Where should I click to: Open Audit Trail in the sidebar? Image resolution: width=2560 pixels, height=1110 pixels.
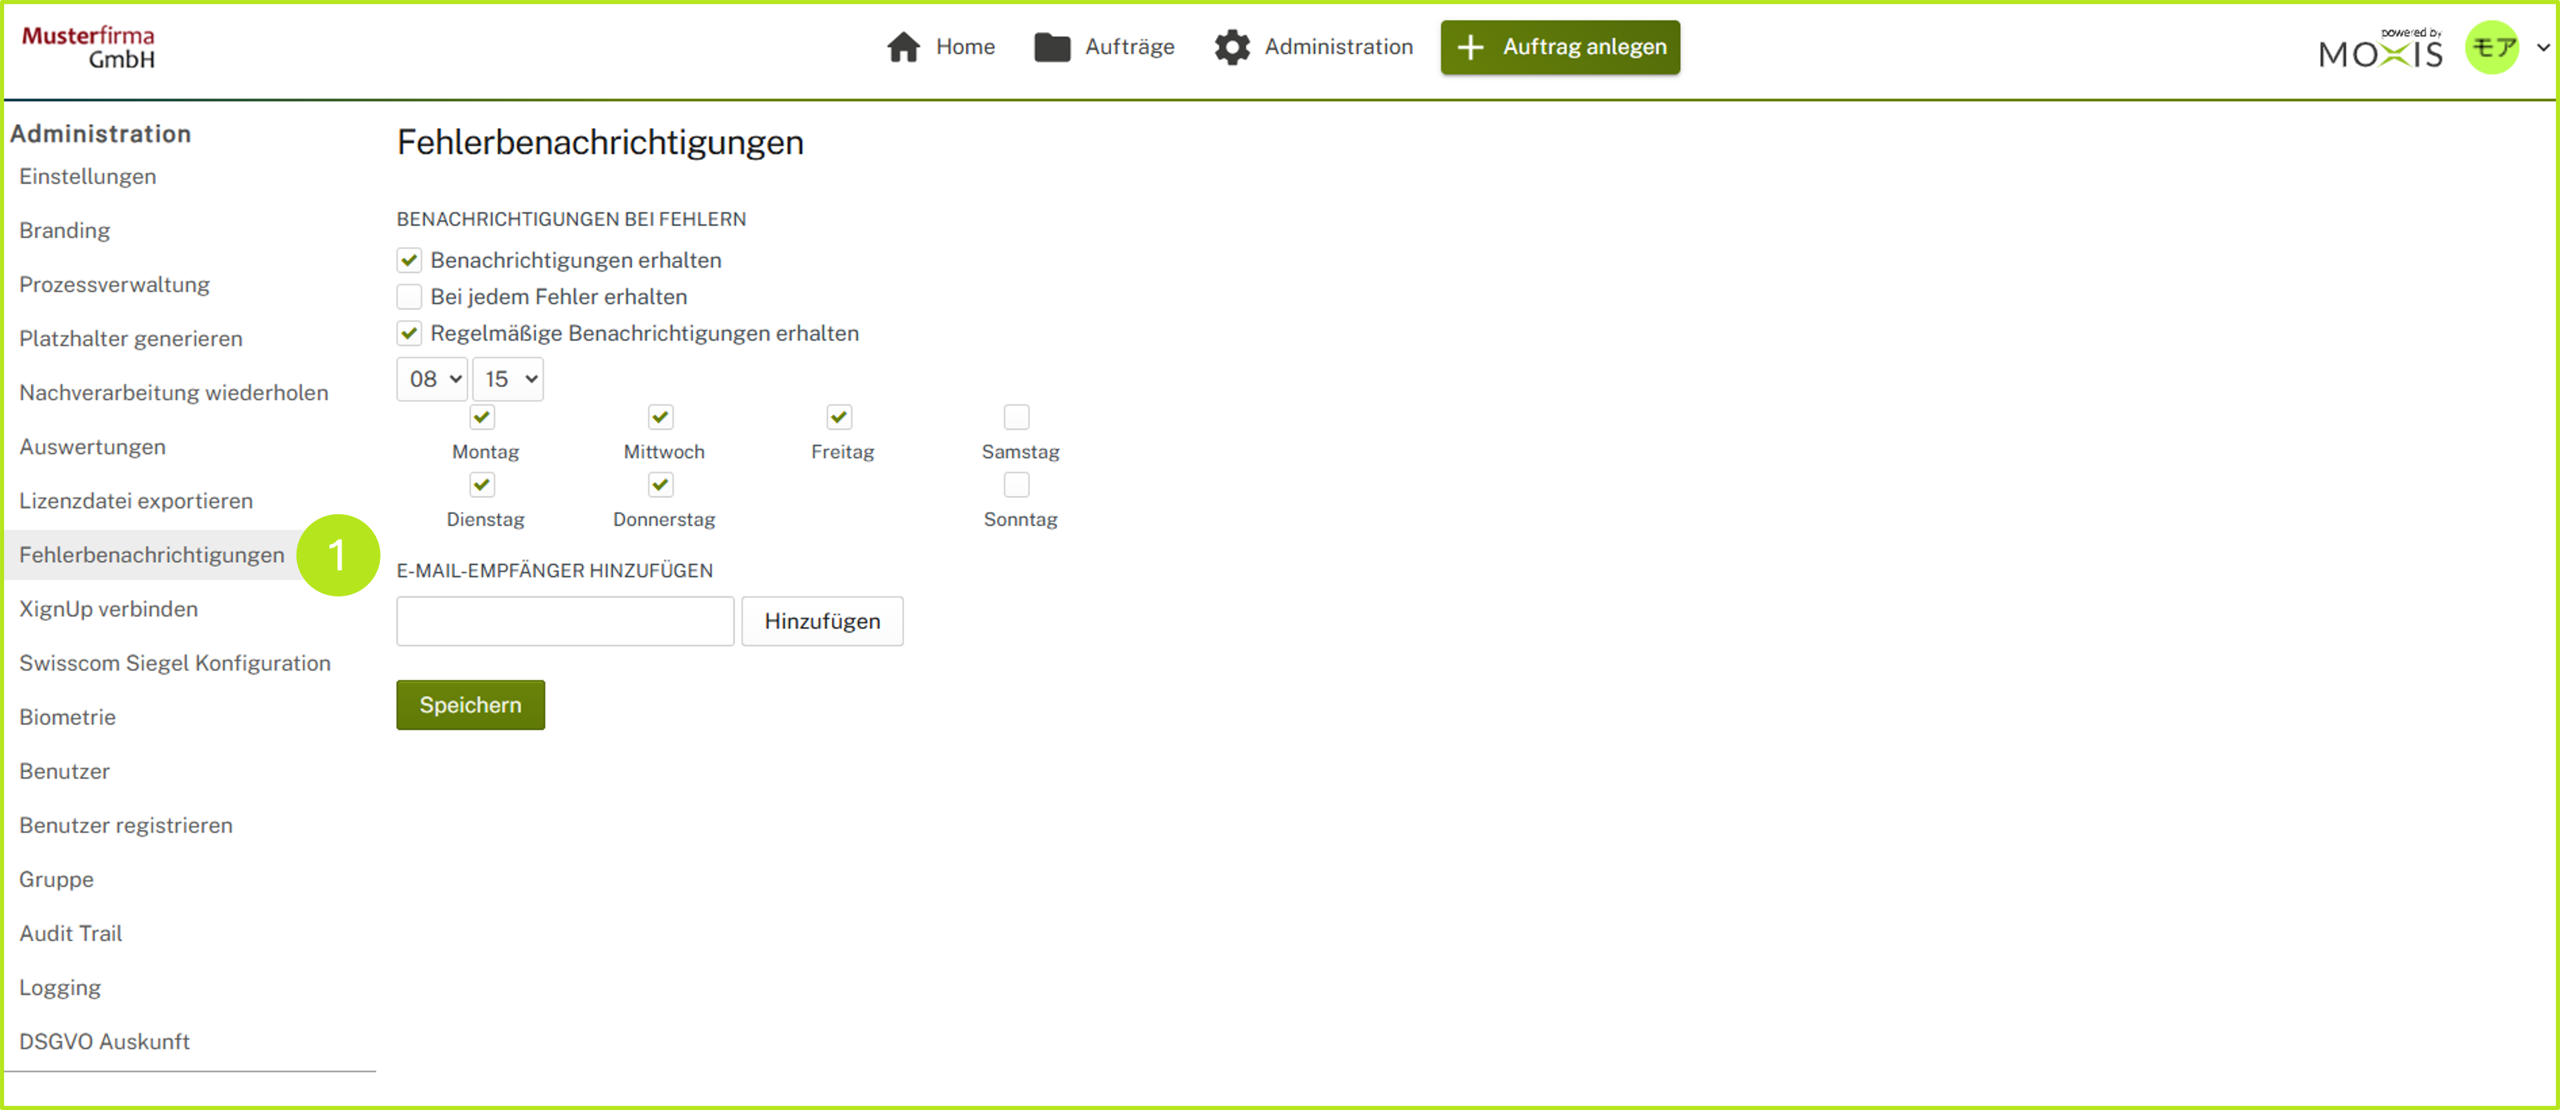click(x=71, y=933)
